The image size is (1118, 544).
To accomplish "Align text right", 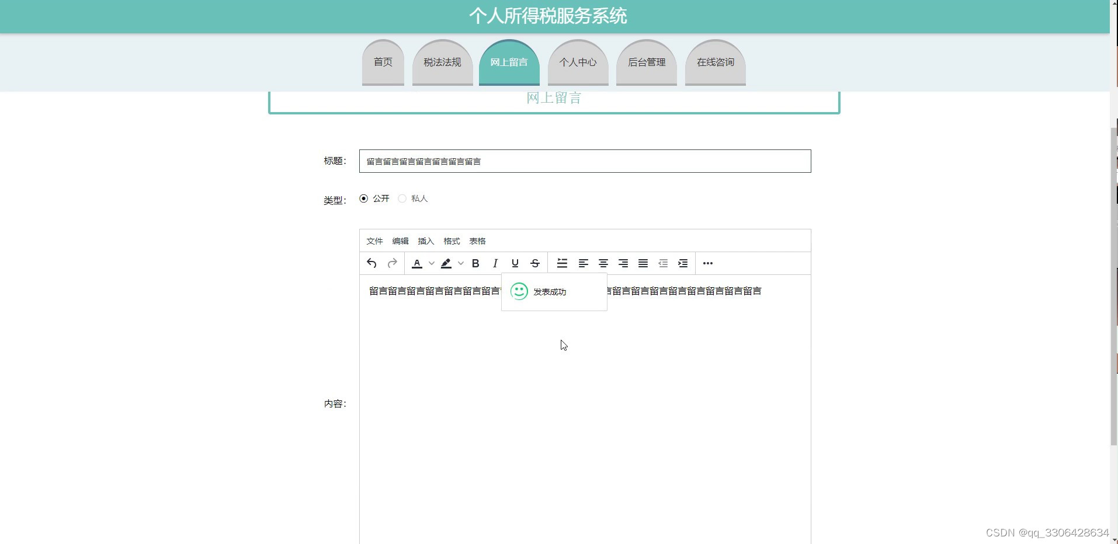I will (623, 263).
